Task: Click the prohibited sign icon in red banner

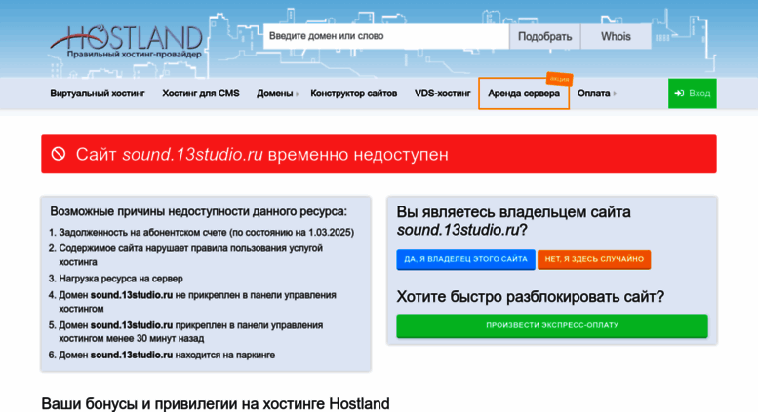Action: 59,154
